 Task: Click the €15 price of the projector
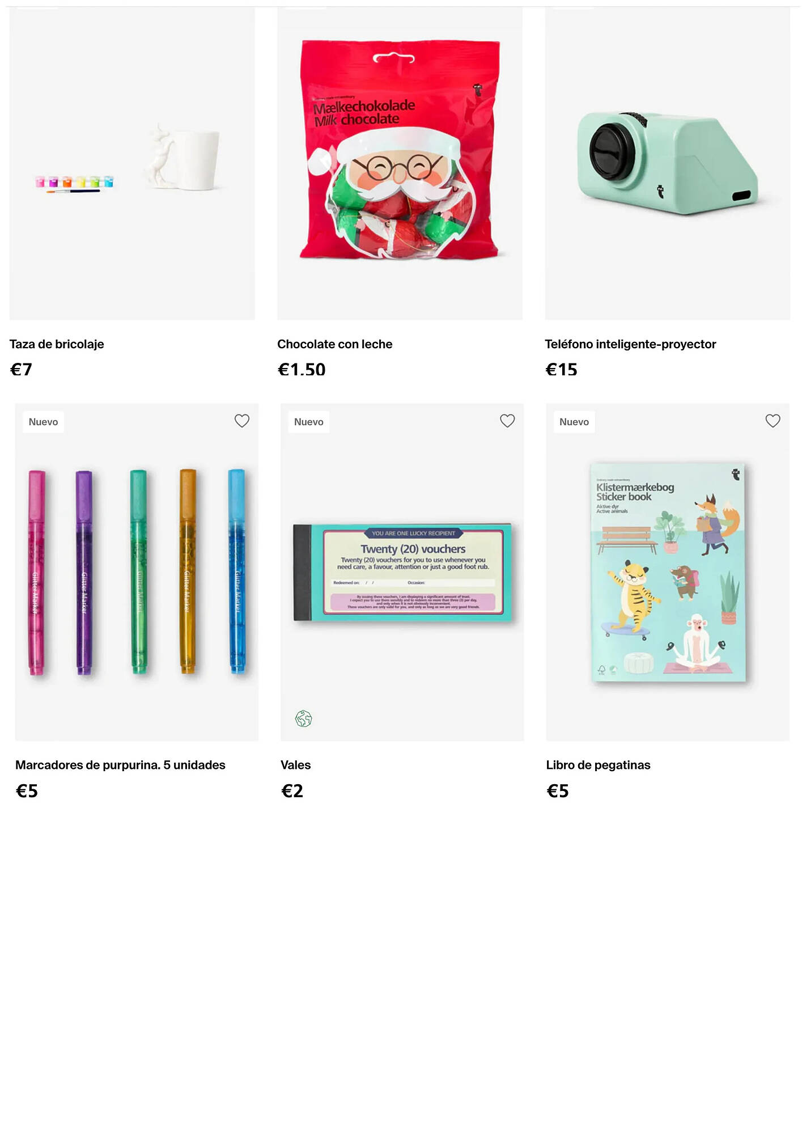561,370
